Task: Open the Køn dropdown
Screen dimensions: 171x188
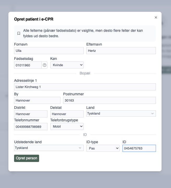Action: coord(67,65)
